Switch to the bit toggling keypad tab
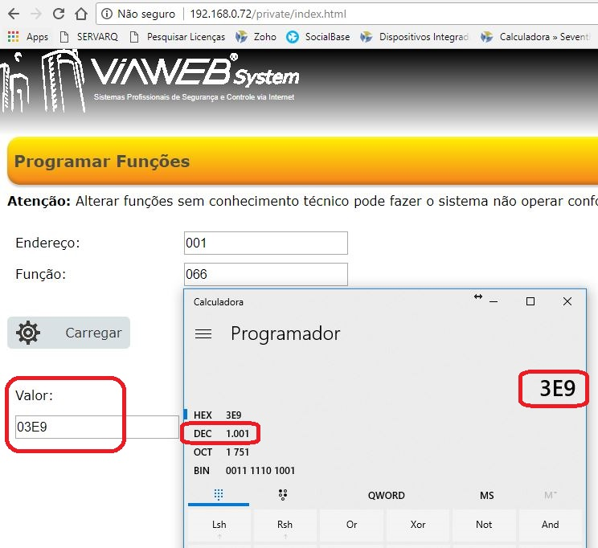 [x=283, y=495]
